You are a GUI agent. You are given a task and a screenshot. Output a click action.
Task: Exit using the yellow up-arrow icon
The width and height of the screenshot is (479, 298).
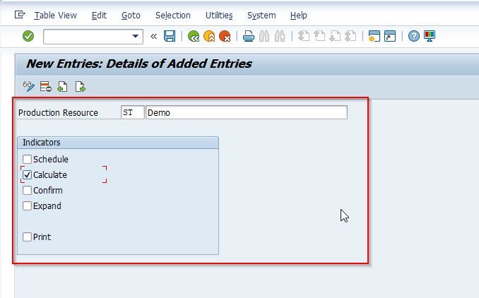[x=209, y=36]
